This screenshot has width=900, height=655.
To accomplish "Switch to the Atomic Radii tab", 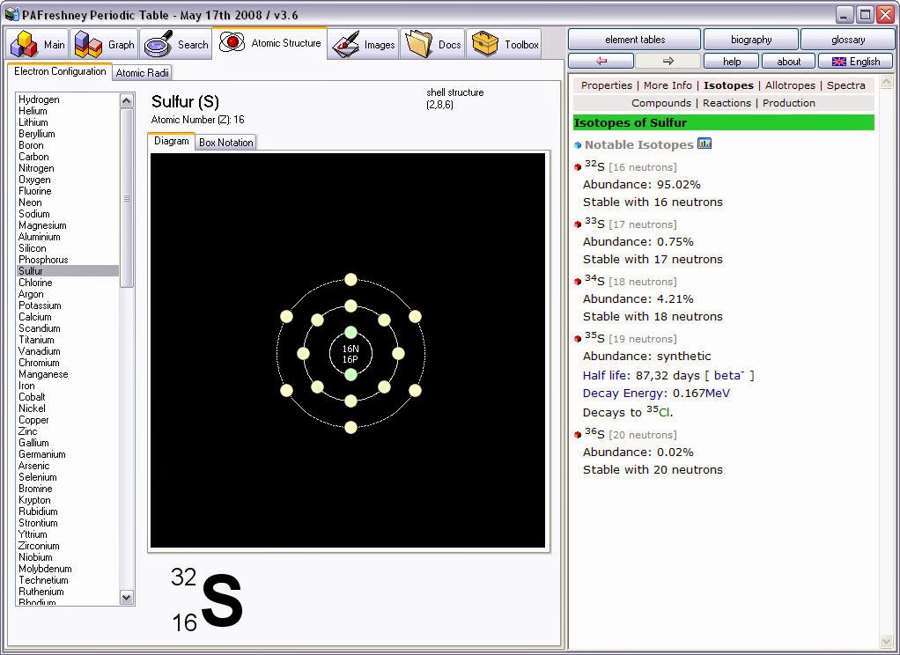I will [x=142, y=73].
